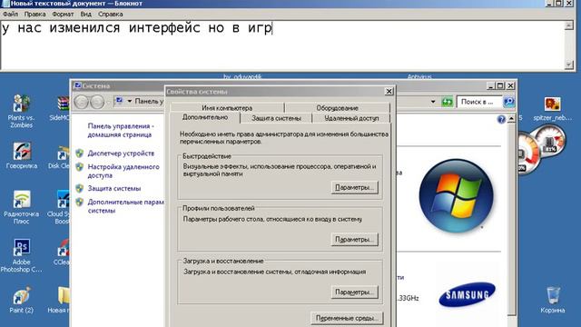Click the shield icon beside Дополнительные параметры системы

(x=80, y=202)
